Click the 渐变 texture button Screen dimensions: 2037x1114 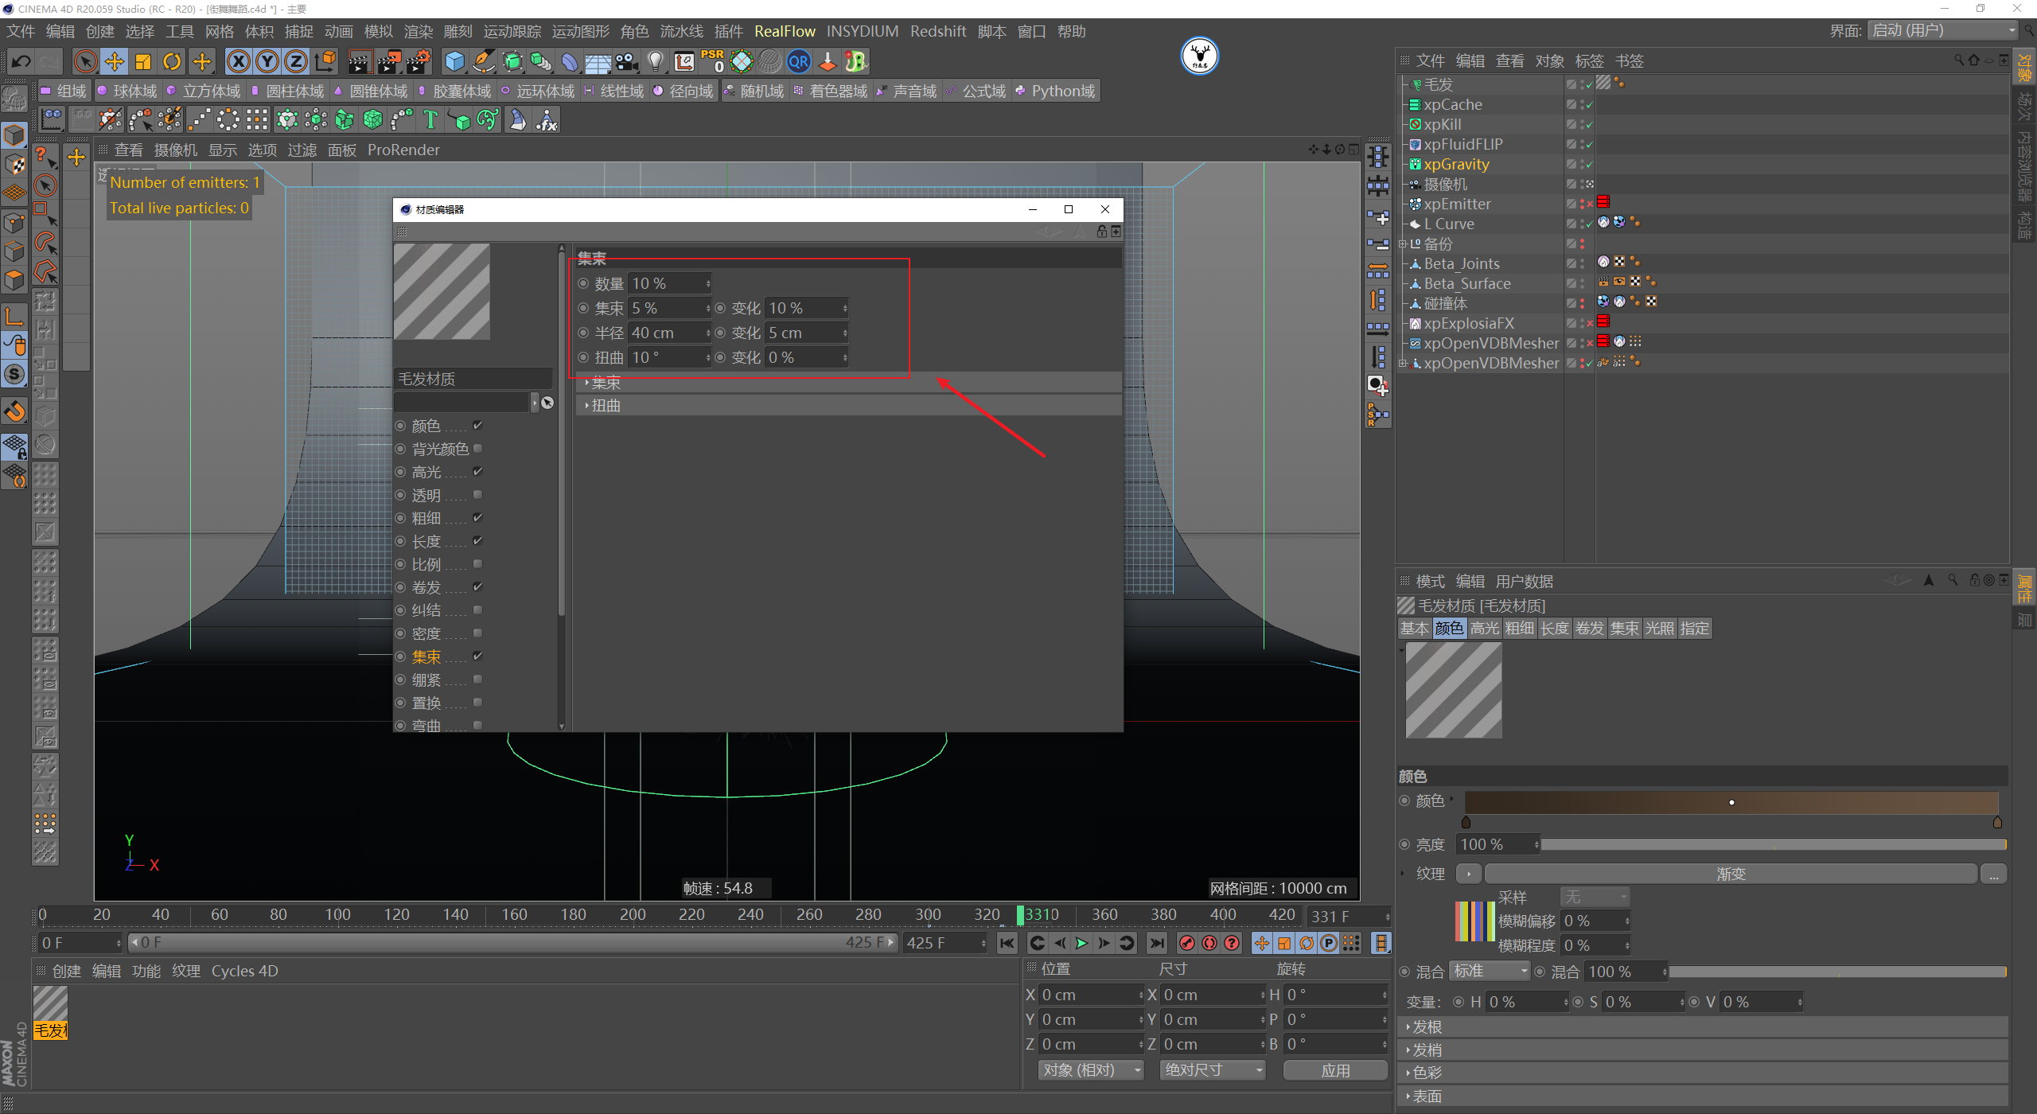pyautogui.click(x=1731, y=874)
